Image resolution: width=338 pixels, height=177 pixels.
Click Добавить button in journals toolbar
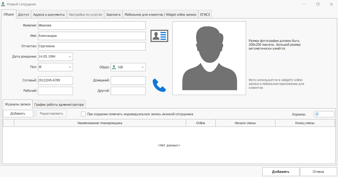tap(18, 113)
